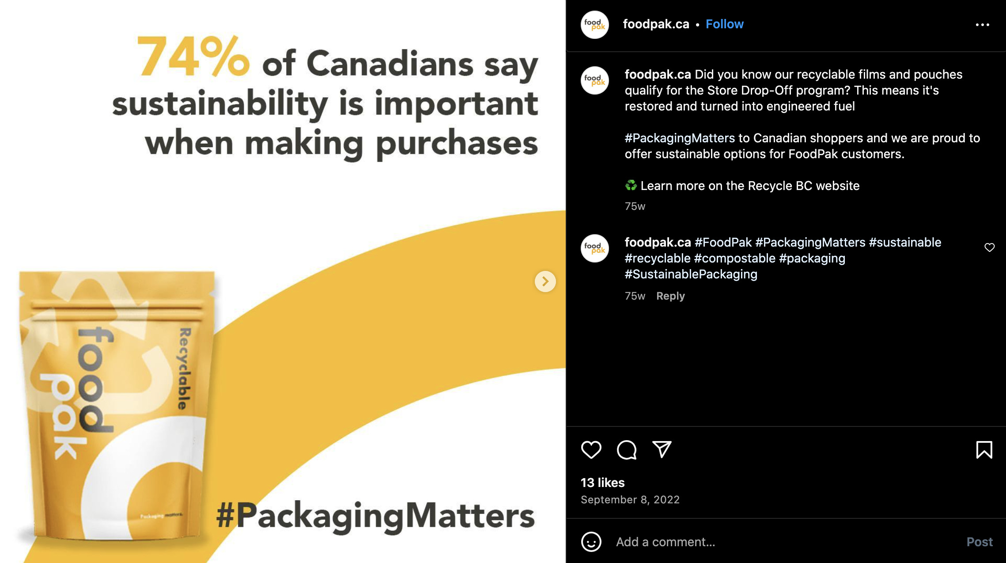Image resolution: width=1006 pixels, height=563 pixels.
Task: Save post with the bookmark icon
Action: pyautogui.click(x=984, y=450)
